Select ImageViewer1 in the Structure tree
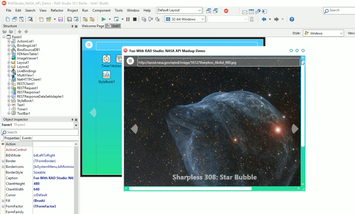Image resolution: width=355 pixels, height=214 pixels. (28, 58)
